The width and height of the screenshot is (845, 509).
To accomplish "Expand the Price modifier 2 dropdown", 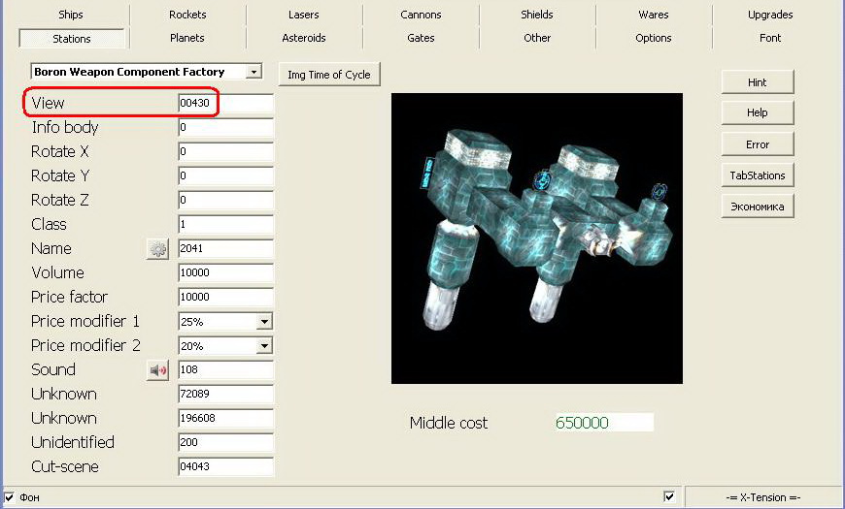I will [263, 346].
